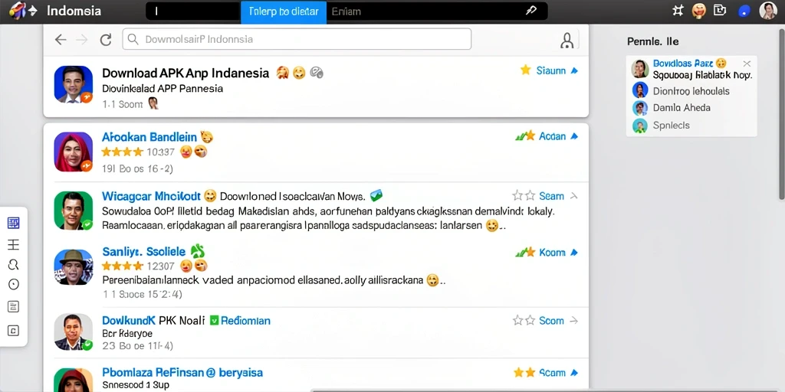This screenshot has width=785, height=392.
Task: Click the square panel icon in left sidebar
Action: click(x=14, y=330)
